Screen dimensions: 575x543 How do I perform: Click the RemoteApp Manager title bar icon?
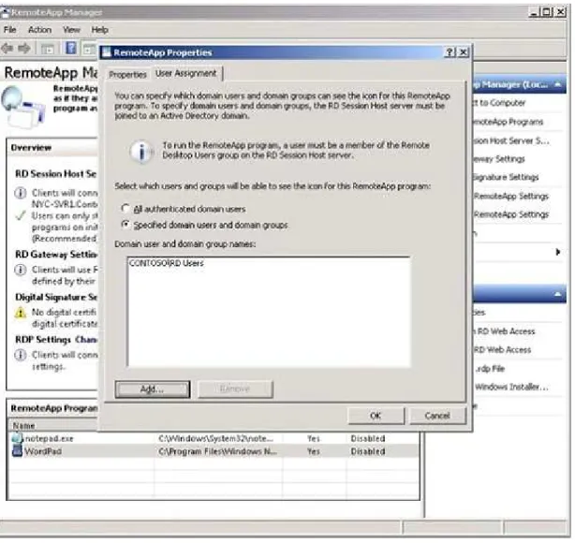pyautogui.click(x=5, y=12)
